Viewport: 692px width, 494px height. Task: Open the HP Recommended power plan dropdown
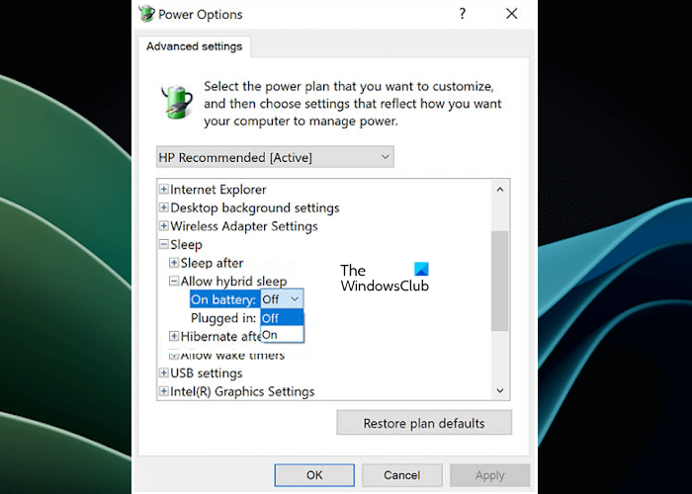275,157
